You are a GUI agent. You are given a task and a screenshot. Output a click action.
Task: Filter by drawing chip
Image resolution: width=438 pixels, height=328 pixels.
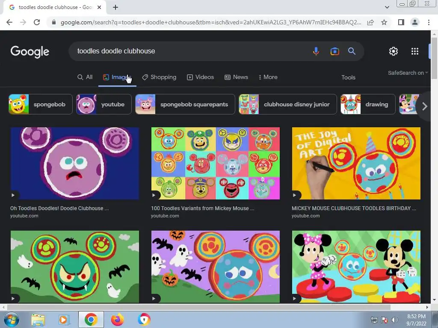pyautogui.click(x=368, y=104)
